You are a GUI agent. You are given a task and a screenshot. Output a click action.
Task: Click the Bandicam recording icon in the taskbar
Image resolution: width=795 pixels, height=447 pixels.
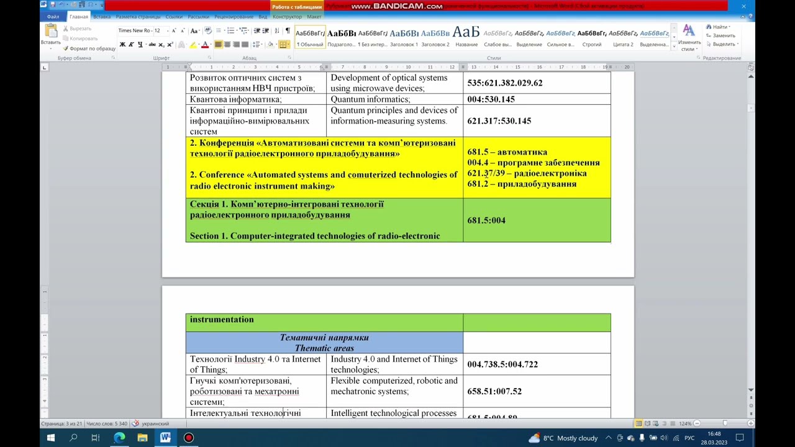pyautogui.click(x=189, y=438)
